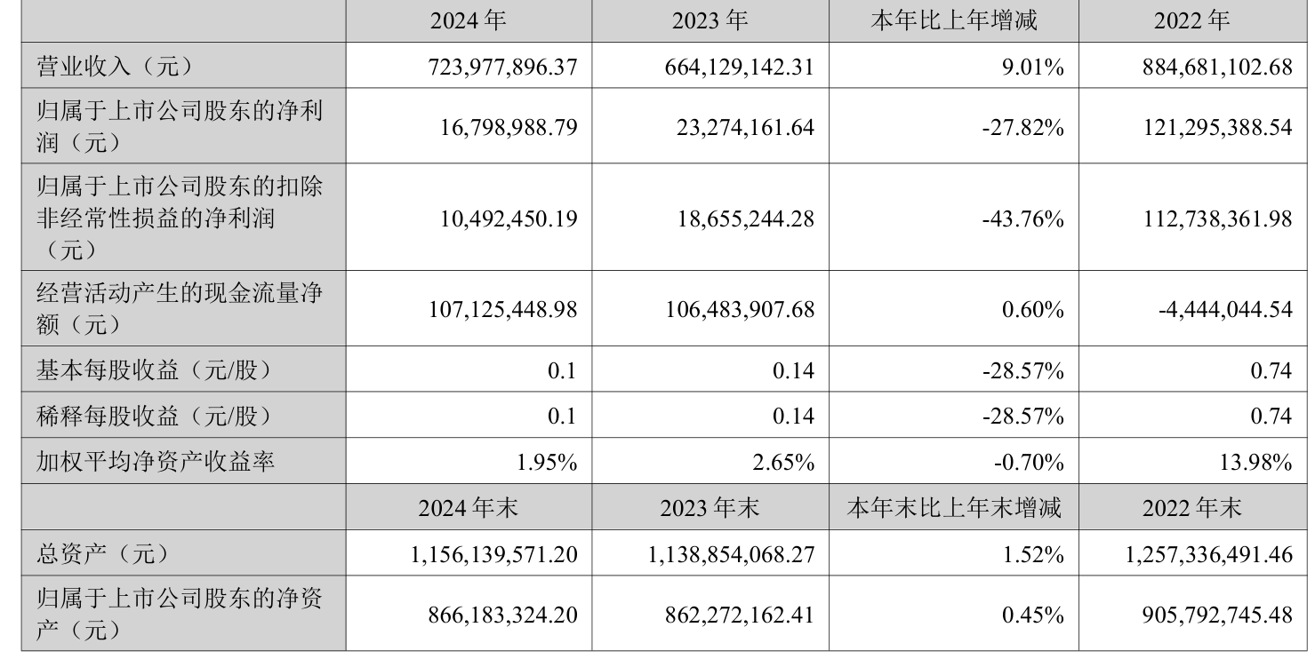Click the 2024年 column header
The image size is (1315, 659).
[468, 20]
